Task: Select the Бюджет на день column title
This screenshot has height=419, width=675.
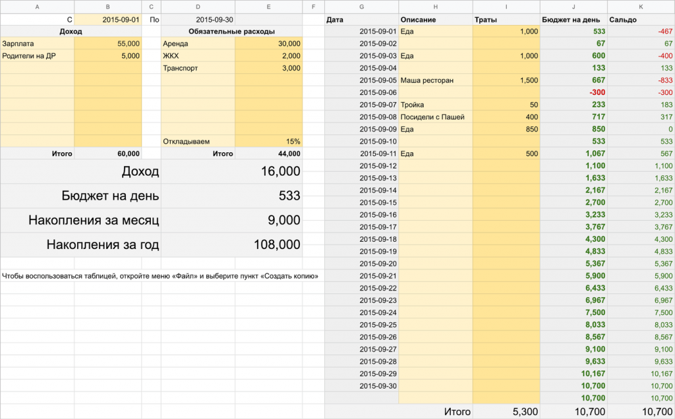Action: pos(573,20)
